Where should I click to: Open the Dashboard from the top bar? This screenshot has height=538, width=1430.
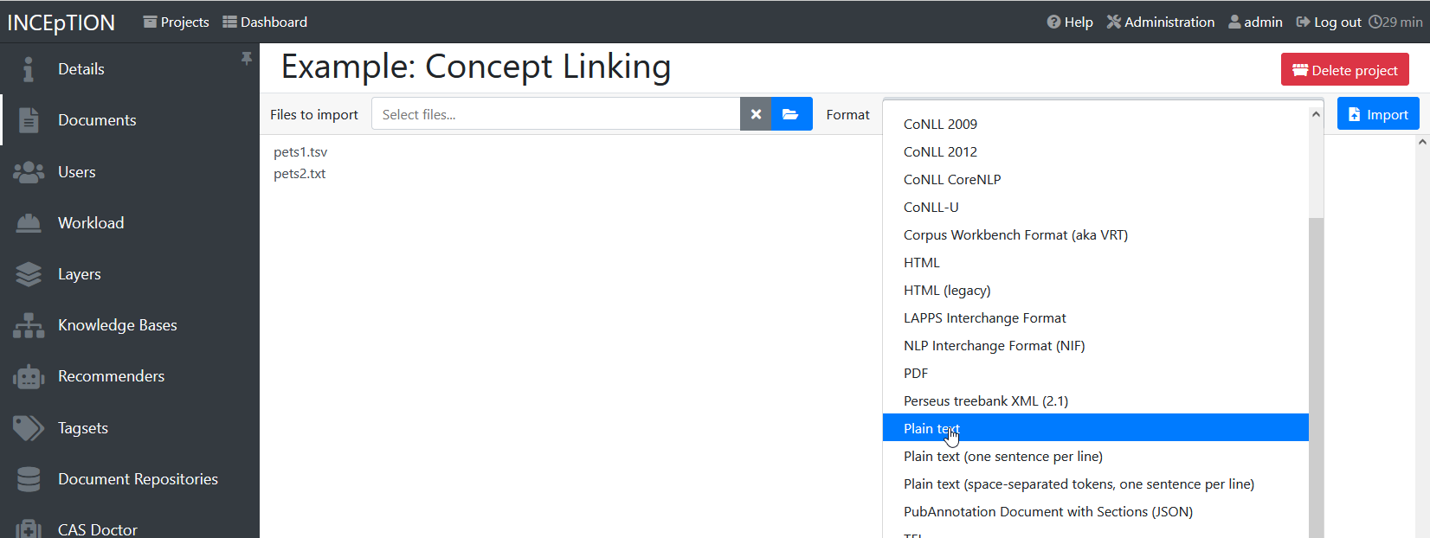(x=265, y=22)
